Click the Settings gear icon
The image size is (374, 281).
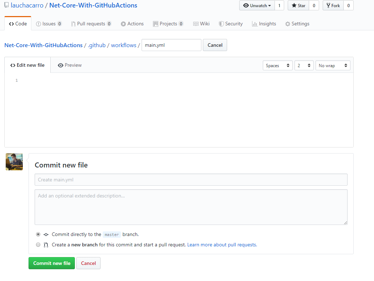pos(288,24)
